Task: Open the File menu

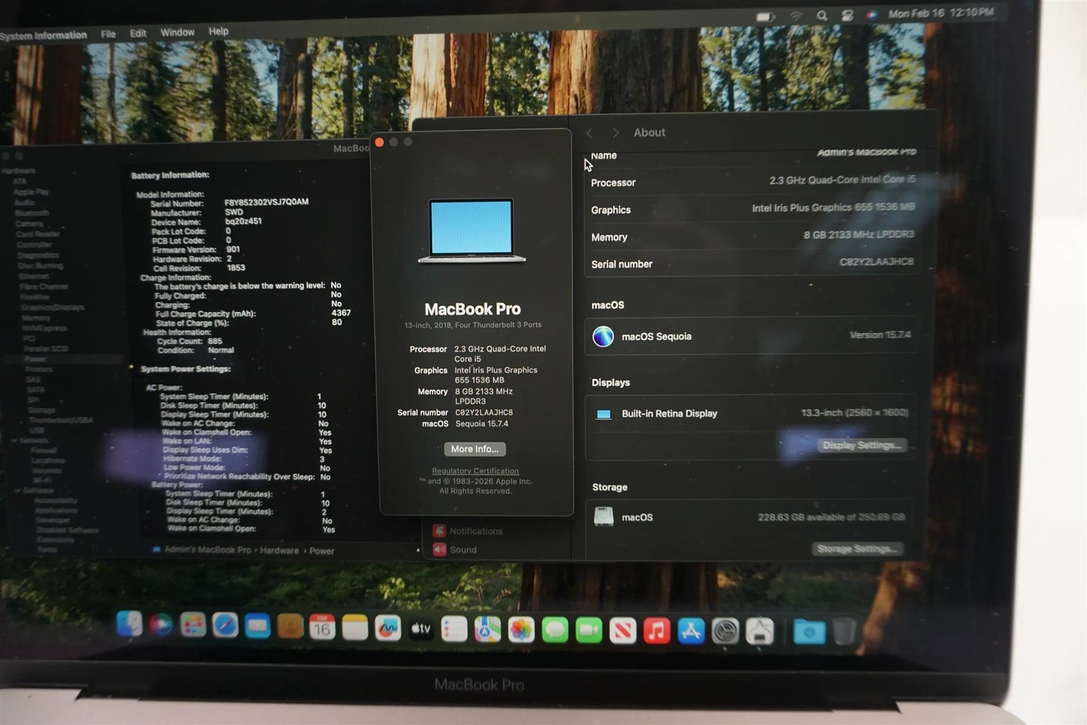Action: 108,34
